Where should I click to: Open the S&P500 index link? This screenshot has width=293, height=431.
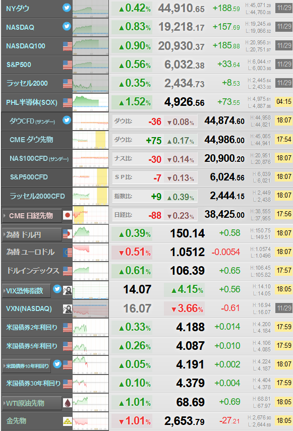(19, 65)
